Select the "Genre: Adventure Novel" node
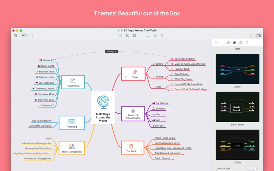The image size is (274, 171). coord(167,143)
